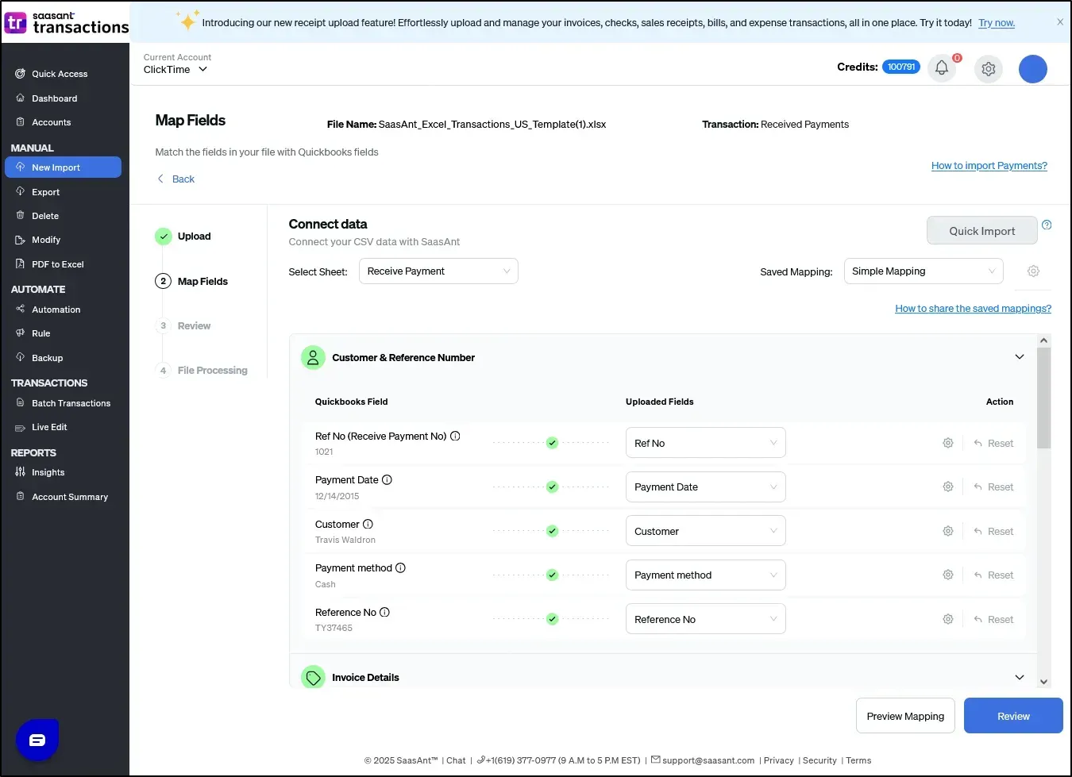Show info for Ref No (Receive Payment No)
Image resolution: width=1072 pixels, height=777 pixels.
[x=455, y=436]
